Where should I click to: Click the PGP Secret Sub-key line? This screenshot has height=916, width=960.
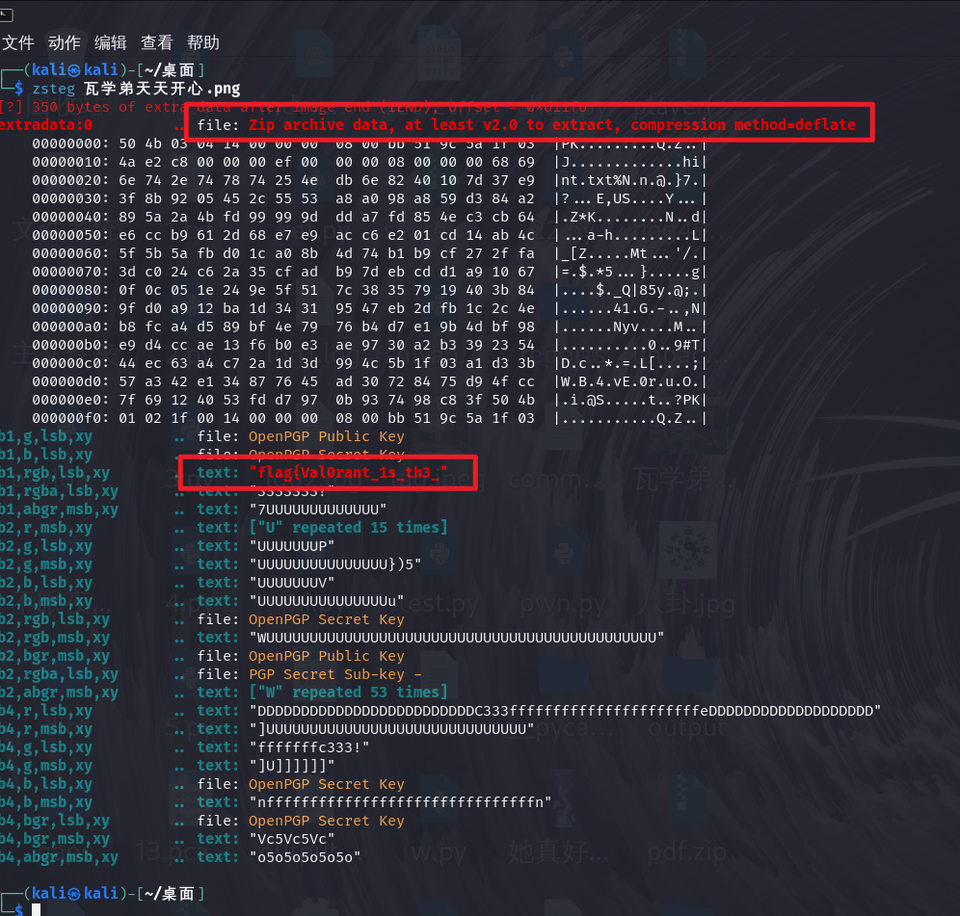coord(334,674)
